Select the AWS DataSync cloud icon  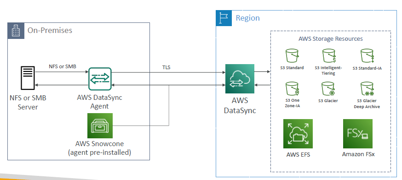[240, 79]
